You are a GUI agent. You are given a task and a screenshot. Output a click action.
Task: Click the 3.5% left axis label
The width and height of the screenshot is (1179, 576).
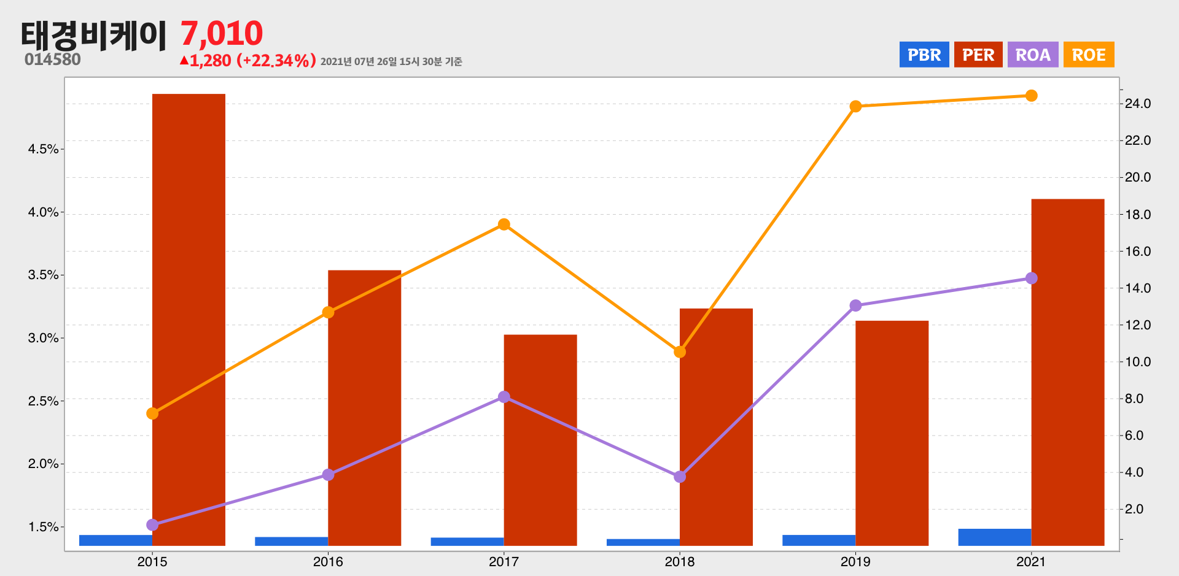(44, 275)
